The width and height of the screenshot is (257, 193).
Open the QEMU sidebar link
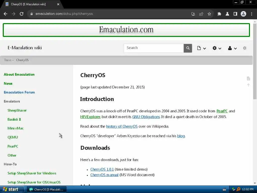13,137
